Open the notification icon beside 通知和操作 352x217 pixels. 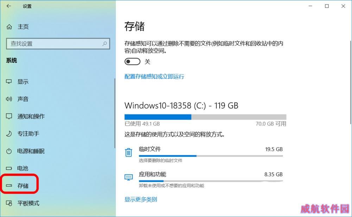[9, 116]
